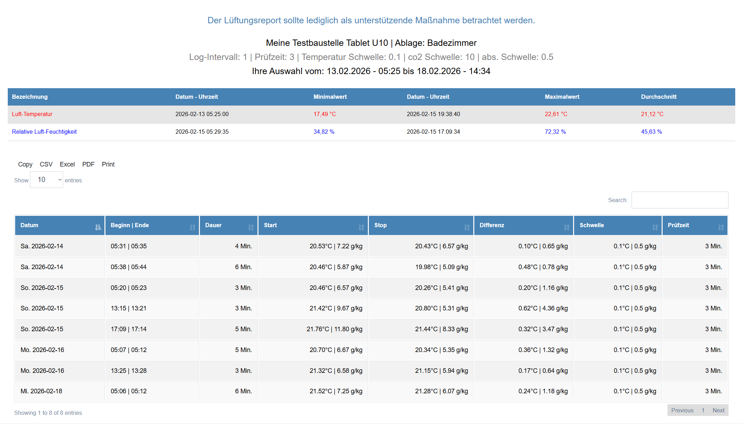Download report as PDF
This screenshot has height=424, width=743.
click(88, 164)
